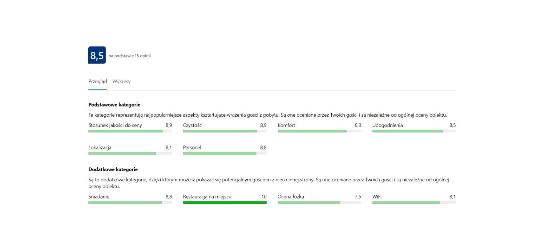Click the Restauracja na miejscu full bar
The width and height of the screenshot is (545, 250).
[x=224, y=202]
